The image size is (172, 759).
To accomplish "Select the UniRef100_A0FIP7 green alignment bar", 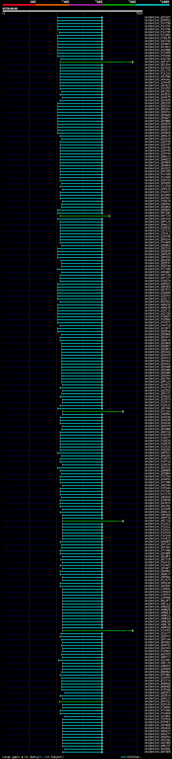I will [97, 62].
